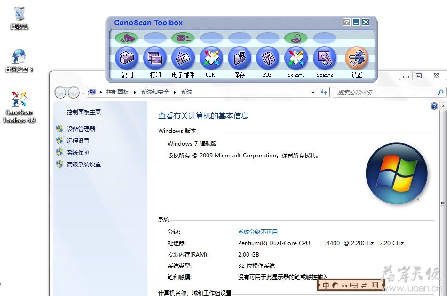The width and height of the screenshot is (447, 296).
Task: Click the Copy (复制) button in CanoScan Toolbox
Action: (x=127, y=58)
